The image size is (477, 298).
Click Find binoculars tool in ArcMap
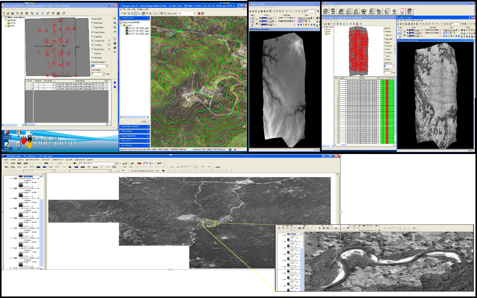coord(82,167)
